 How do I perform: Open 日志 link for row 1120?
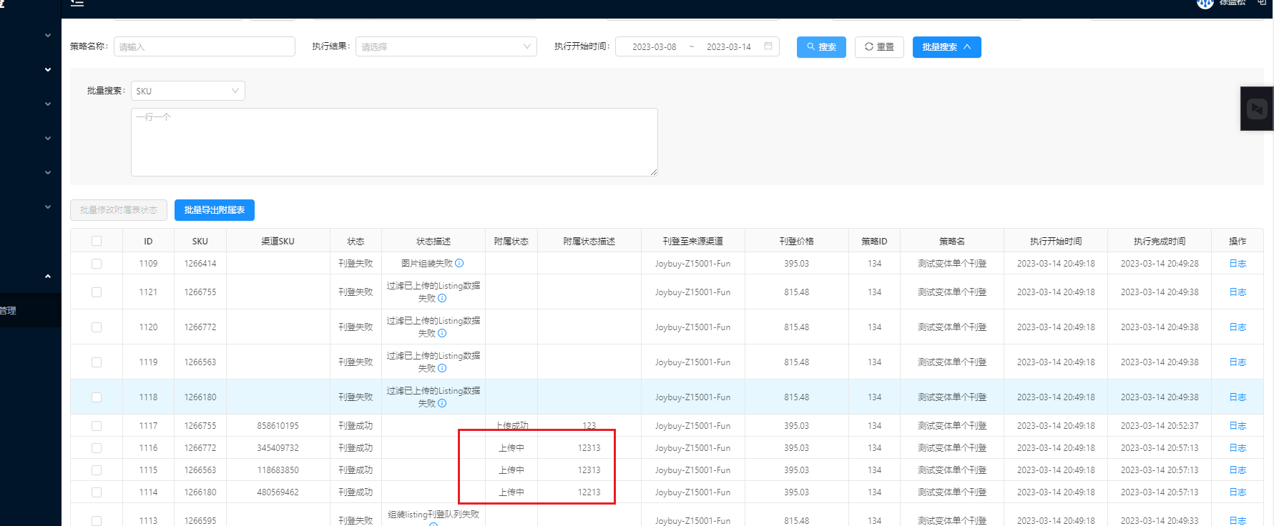[x=1238, y=327]
